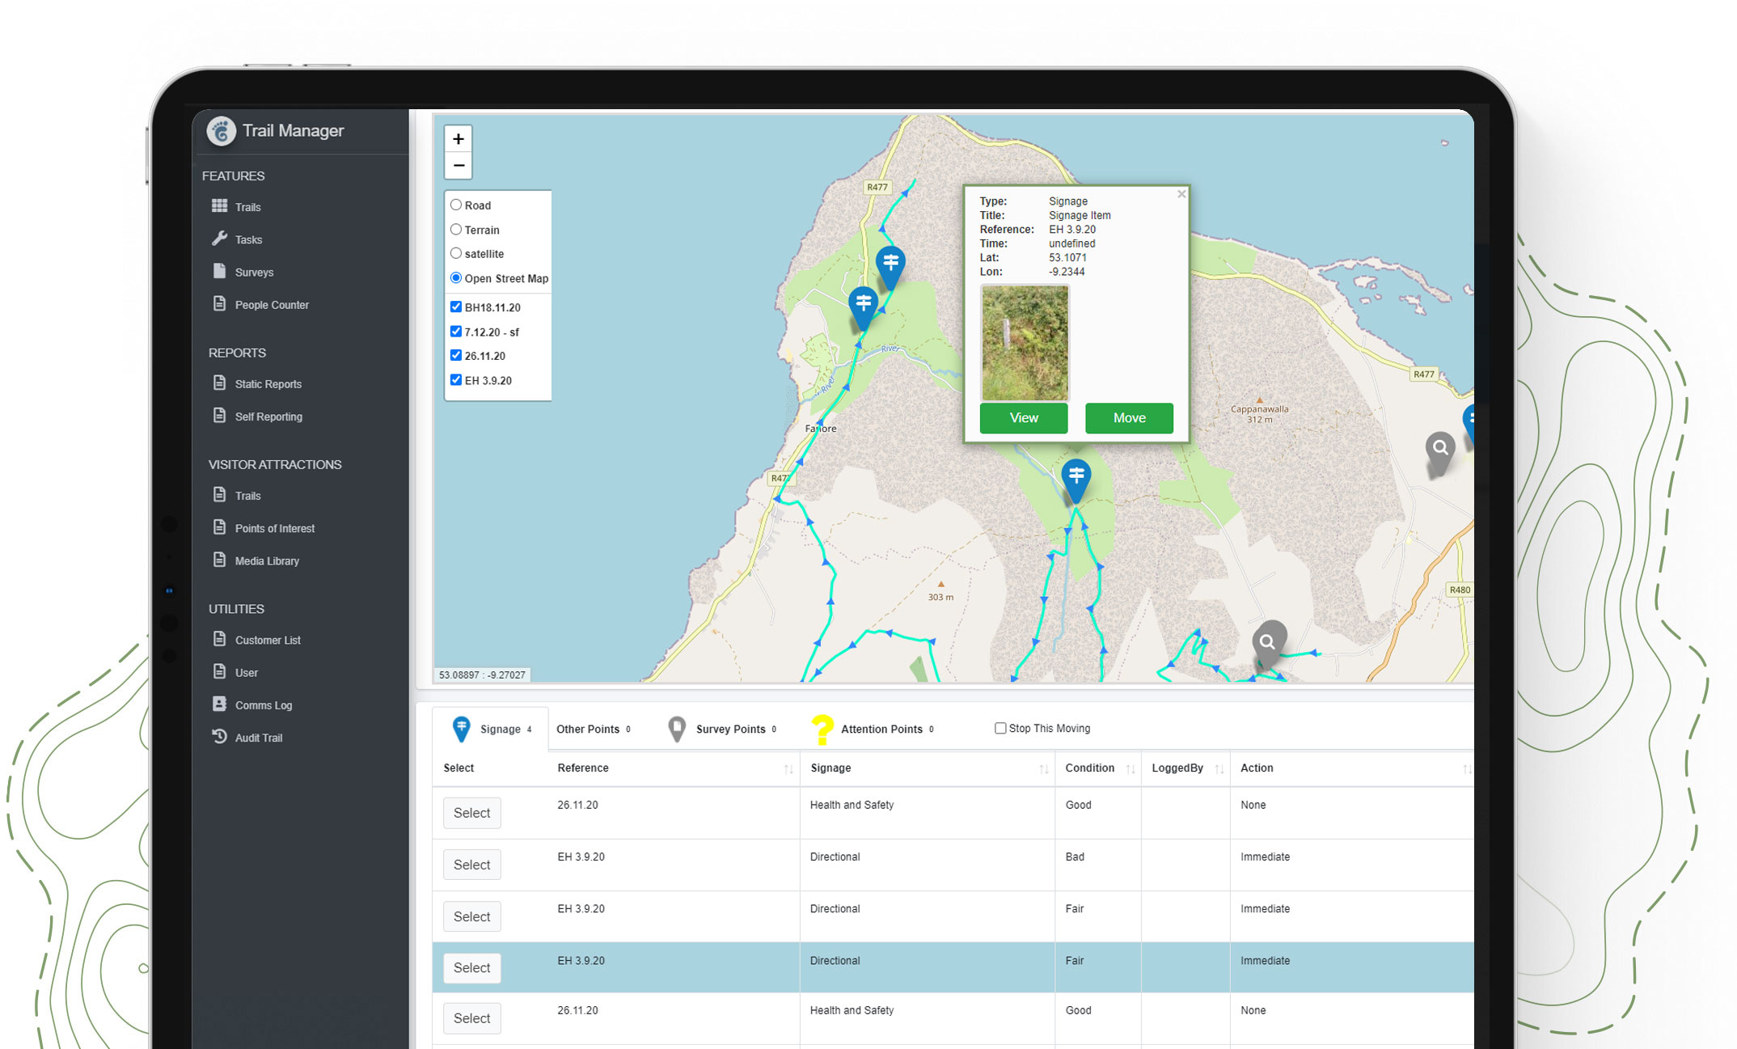Click Select for the Bad condition row
The width and height of the screenshot is (1737, 1049).
[x=472, y=865]
